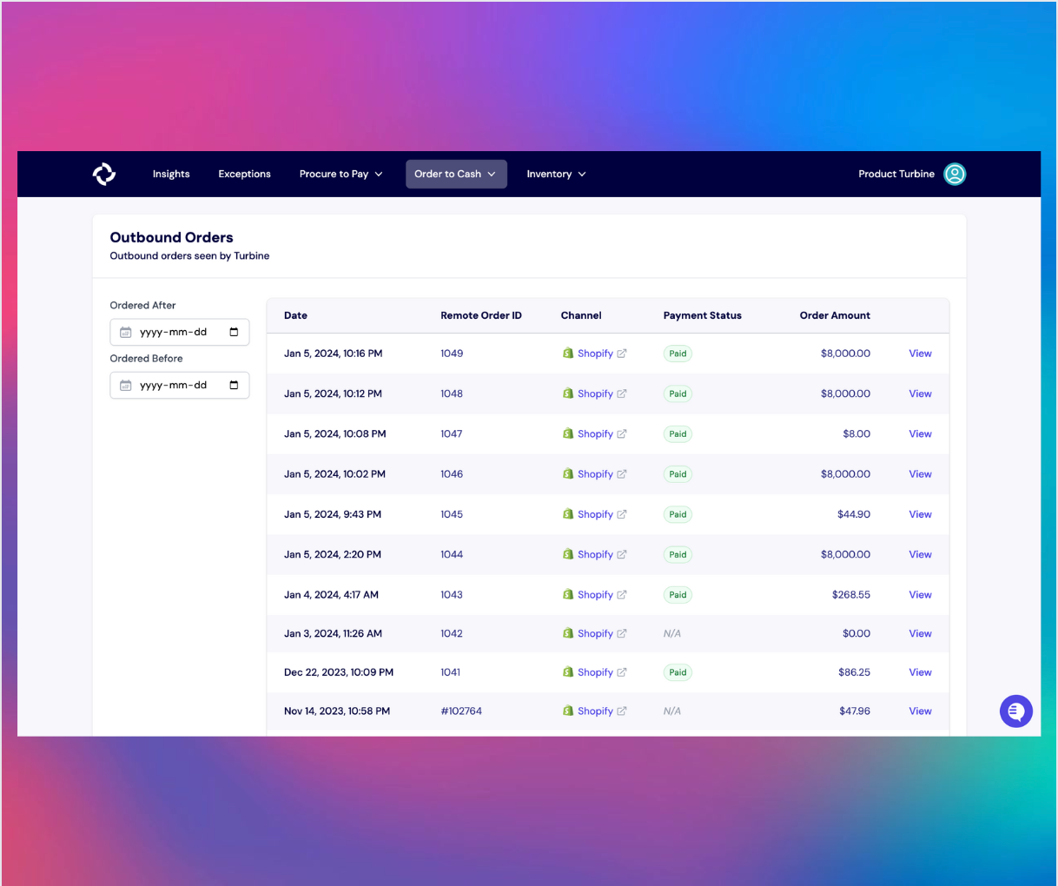Screen dimensions: 1058x886
Task: Expand the Inventory dropdown menu
Action: click(x=556, y=174)
